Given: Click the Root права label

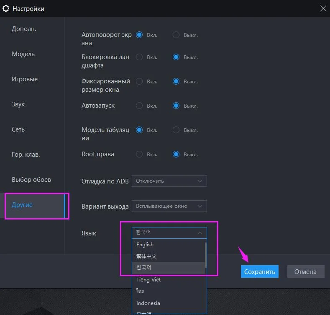Looking at the screenshot, I should 97,154.
